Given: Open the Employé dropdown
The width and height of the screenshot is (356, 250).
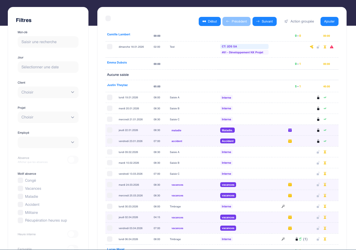Looking at the screenshot, I should [x=48, y=142].
